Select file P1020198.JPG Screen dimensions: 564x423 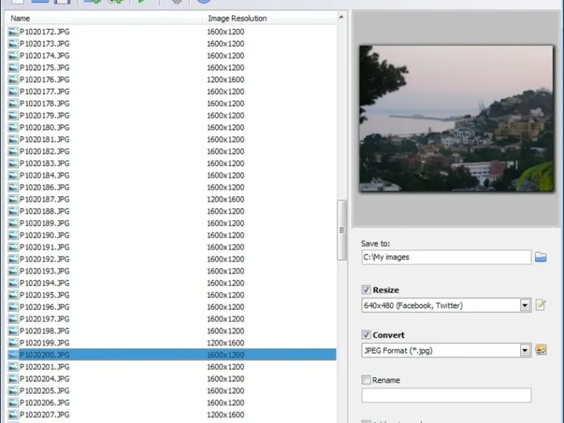pos(44,331)
